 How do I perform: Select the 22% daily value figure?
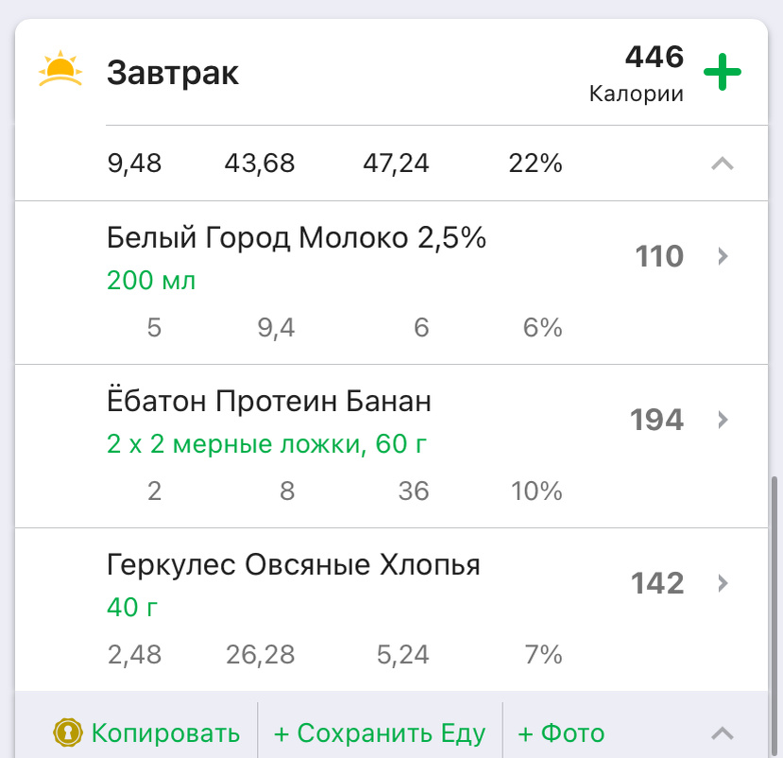(534, 163)
